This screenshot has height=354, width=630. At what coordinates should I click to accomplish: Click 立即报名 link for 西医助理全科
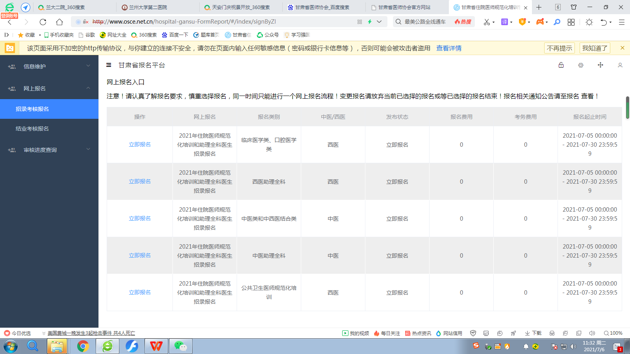pos(140,181)
